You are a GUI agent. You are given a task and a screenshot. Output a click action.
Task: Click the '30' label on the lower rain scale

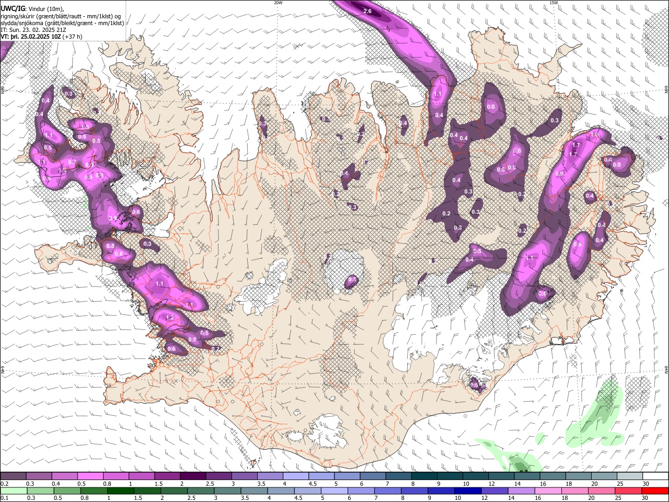pos(645,498)
